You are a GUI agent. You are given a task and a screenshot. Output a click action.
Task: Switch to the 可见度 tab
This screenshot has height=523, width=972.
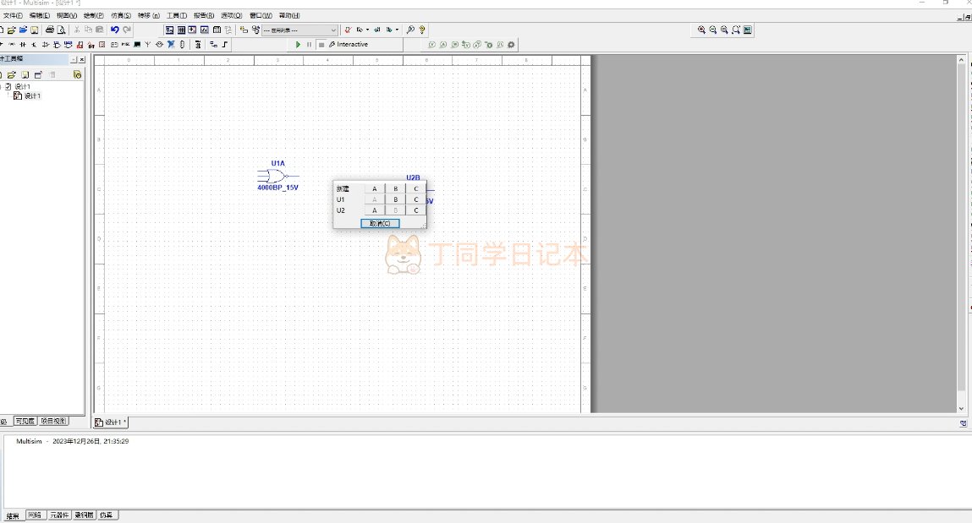click(x=24, y=421)
